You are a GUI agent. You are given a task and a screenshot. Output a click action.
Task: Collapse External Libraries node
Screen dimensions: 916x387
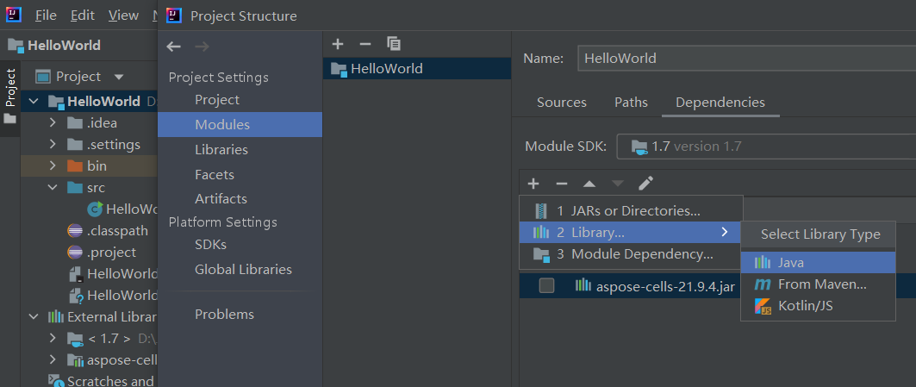click(x=34, y=317)
